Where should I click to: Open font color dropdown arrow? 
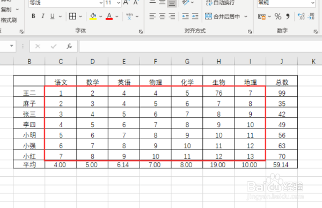[x=117, y=17]
